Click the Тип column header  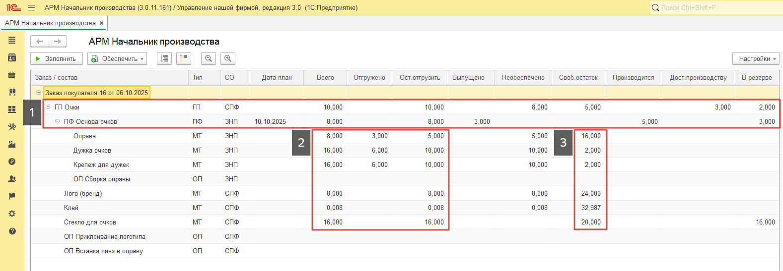(x=205, y=77)
